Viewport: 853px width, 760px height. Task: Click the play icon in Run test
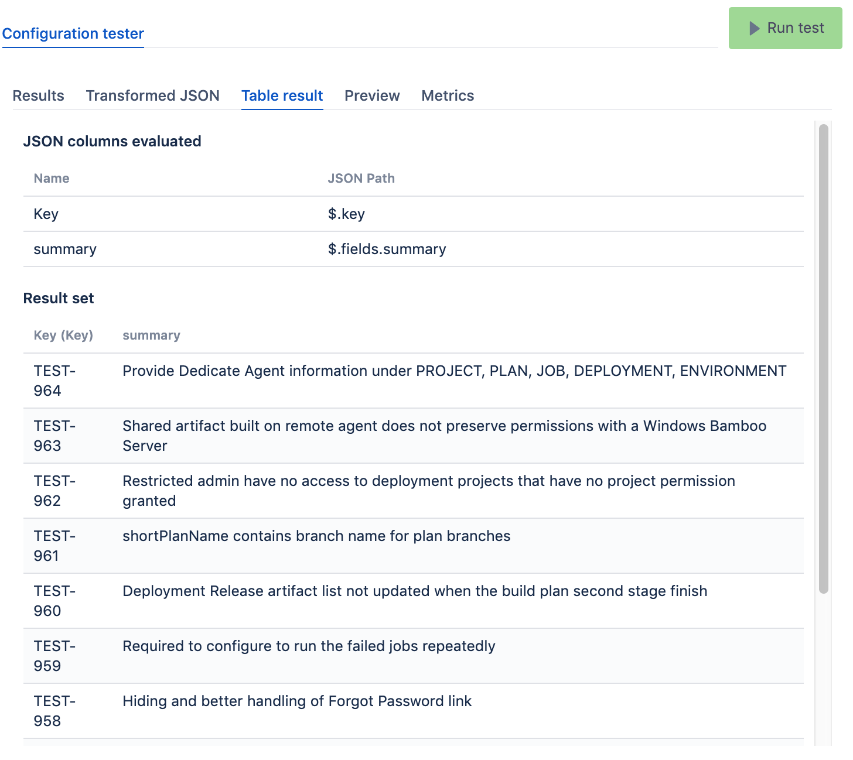tap(755, 28)
